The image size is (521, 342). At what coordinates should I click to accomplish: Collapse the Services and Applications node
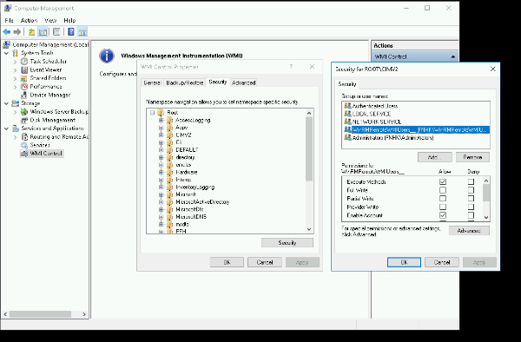(6, 128)
